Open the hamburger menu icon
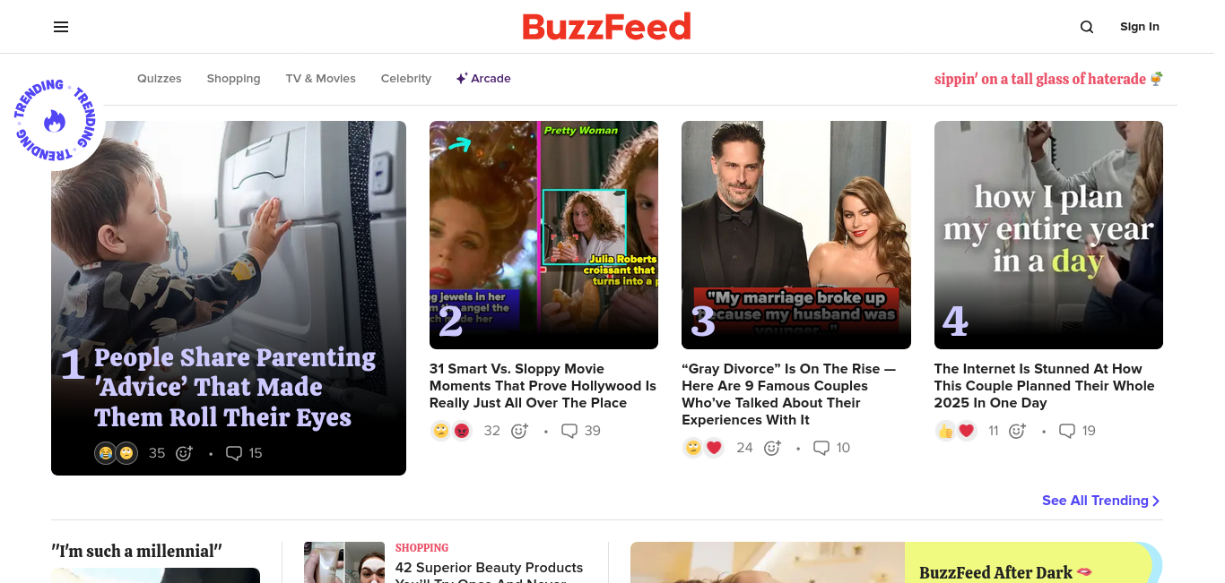This screenshot has height=583, width=1225. (61, 27)
